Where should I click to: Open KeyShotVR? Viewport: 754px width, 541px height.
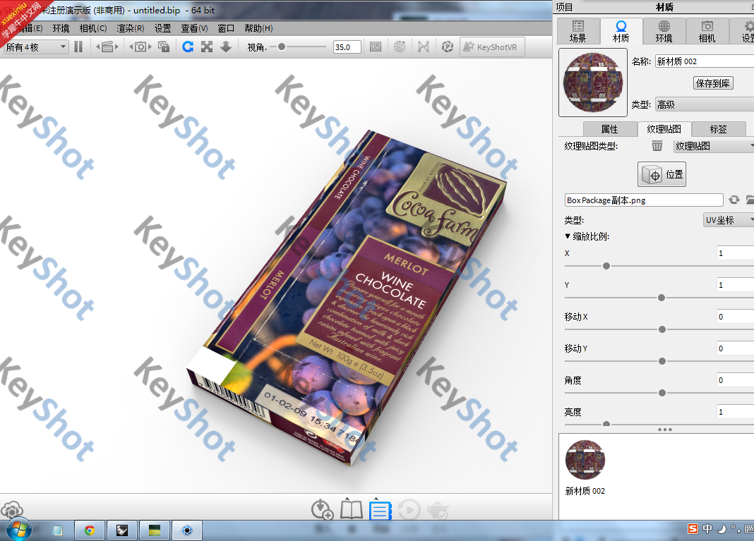[491, 47]
